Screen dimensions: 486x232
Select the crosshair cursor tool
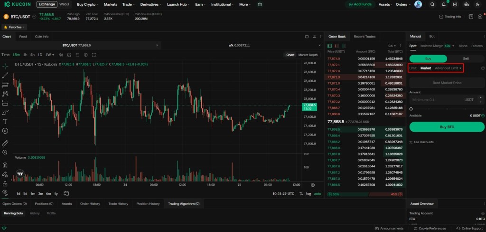[x=5, y=66]
